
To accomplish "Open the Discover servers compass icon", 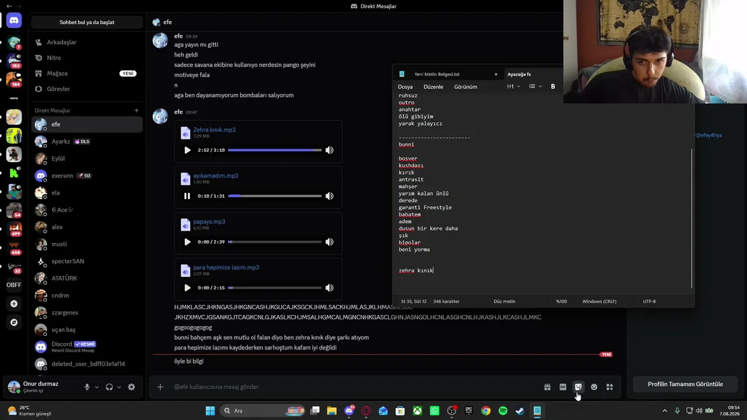I will 14,323.
